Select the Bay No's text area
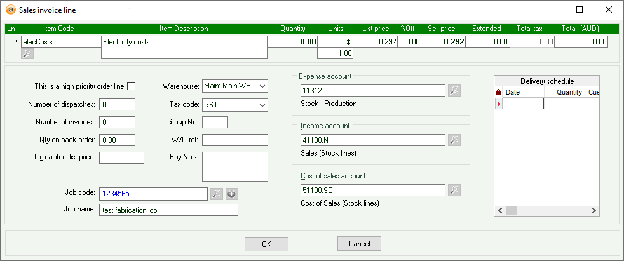Viewport: 624px width, 261px height. (x=234, y=166)
